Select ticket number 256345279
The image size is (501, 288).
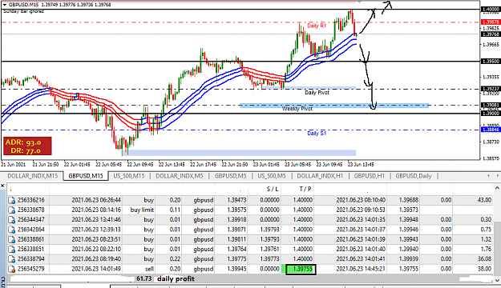coord(31,269)
